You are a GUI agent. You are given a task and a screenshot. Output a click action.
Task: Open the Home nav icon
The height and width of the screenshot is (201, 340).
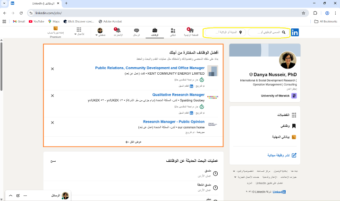(191, 32)
